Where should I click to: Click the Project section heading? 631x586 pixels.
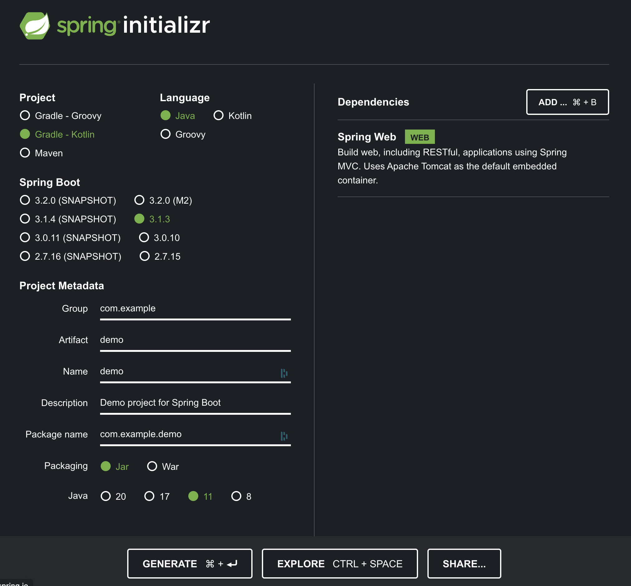(x=37, y=97)
